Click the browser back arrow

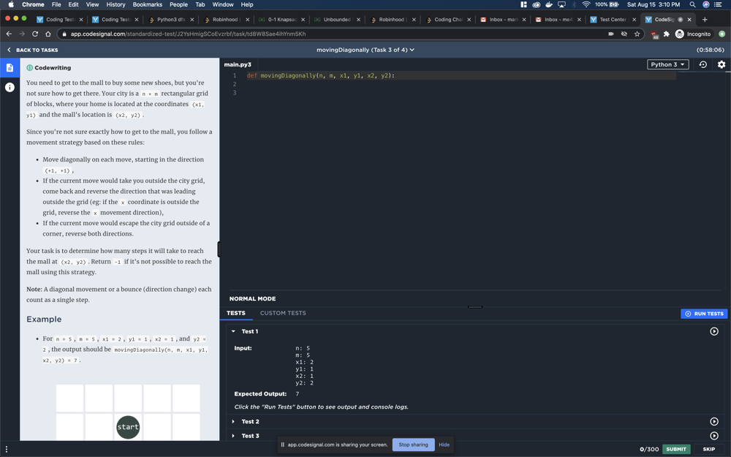tap(9, 34)
